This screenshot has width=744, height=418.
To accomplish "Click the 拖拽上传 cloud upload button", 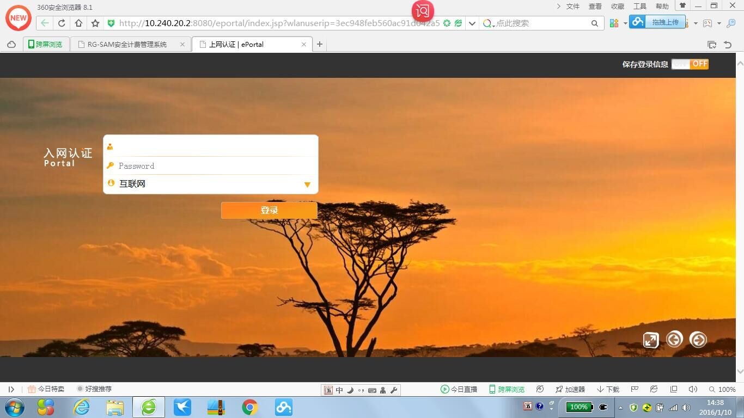I will (x=657, y=22).
